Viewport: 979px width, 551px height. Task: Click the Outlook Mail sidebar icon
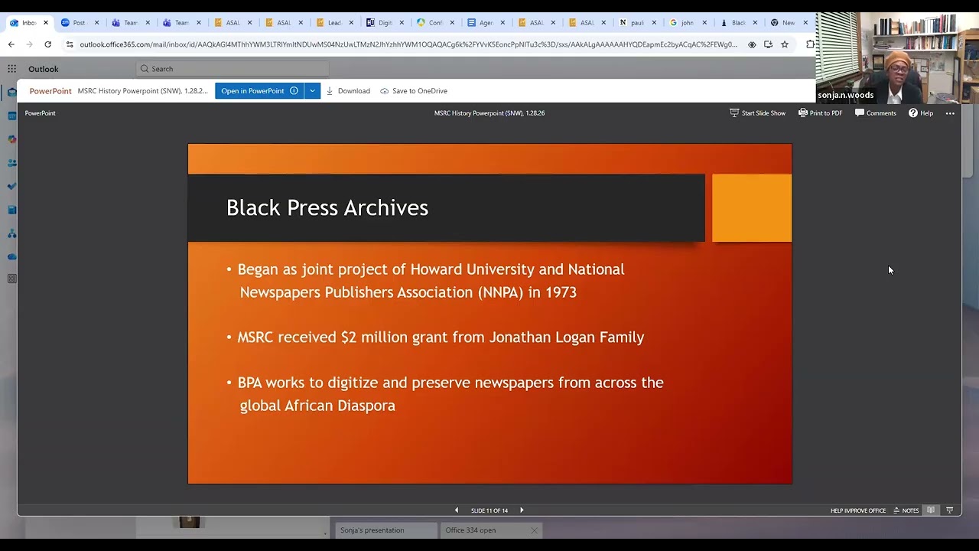coord(12,93)
